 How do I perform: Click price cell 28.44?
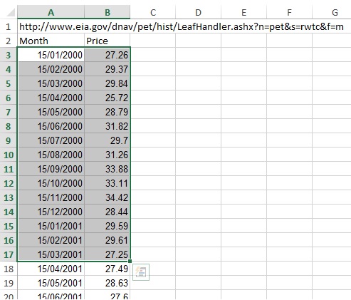coord(108,212)
